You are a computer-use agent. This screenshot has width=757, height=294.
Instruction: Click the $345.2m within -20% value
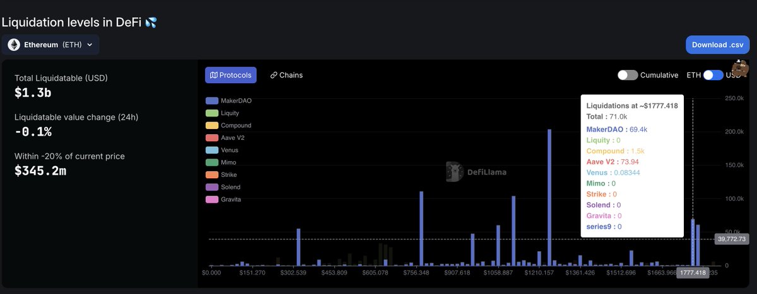(40, 170)
